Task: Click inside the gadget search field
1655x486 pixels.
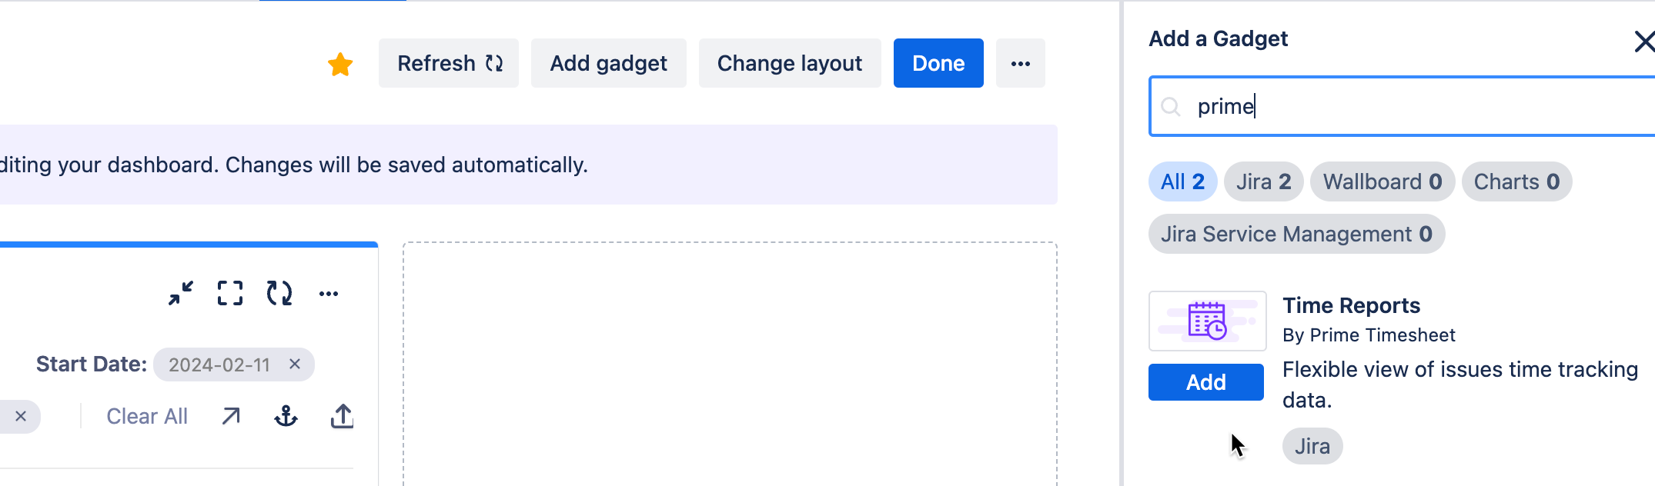Action: tap(1386, 107)
